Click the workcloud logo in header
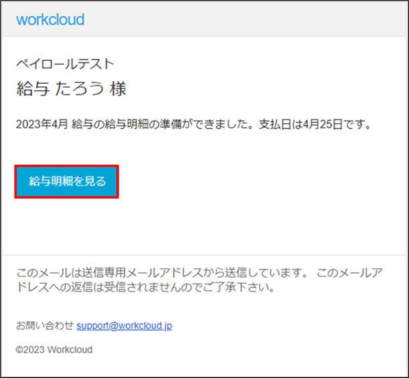Viewport: 409px width, 378px height. tap(50, 19)
